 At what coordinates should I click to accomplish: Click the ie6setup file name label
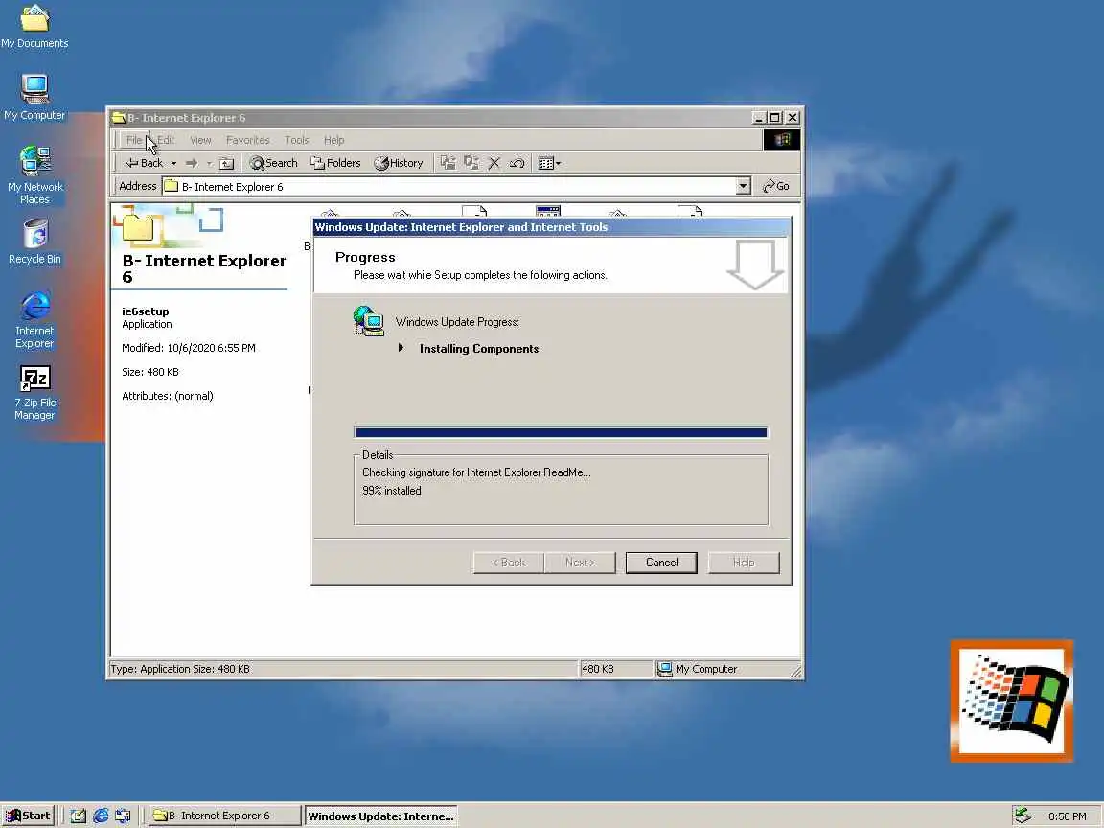coord(145,311)
